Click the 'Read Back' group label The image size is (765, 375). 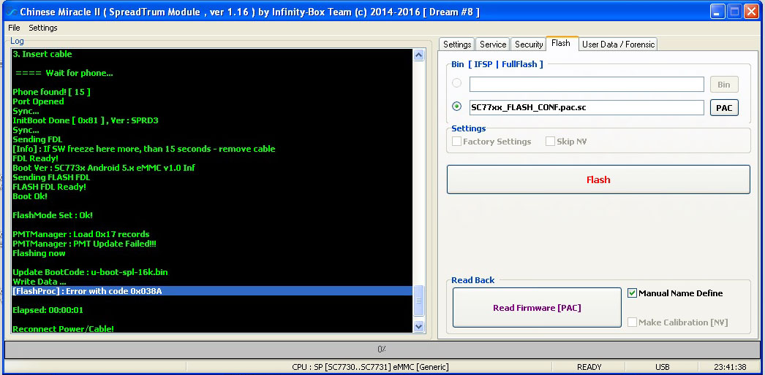[x=472, y=280]
